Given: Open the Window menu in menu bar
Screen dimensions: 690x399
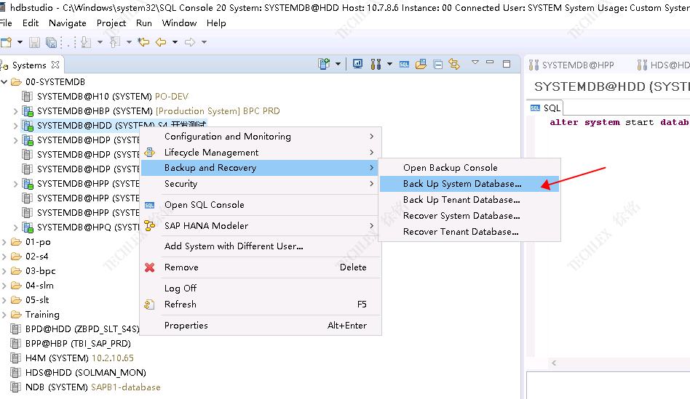Looking at the screenshot, I should pos(179,23).
